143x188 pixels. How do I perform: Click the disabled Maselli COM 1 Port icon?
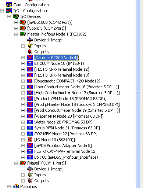23,163
